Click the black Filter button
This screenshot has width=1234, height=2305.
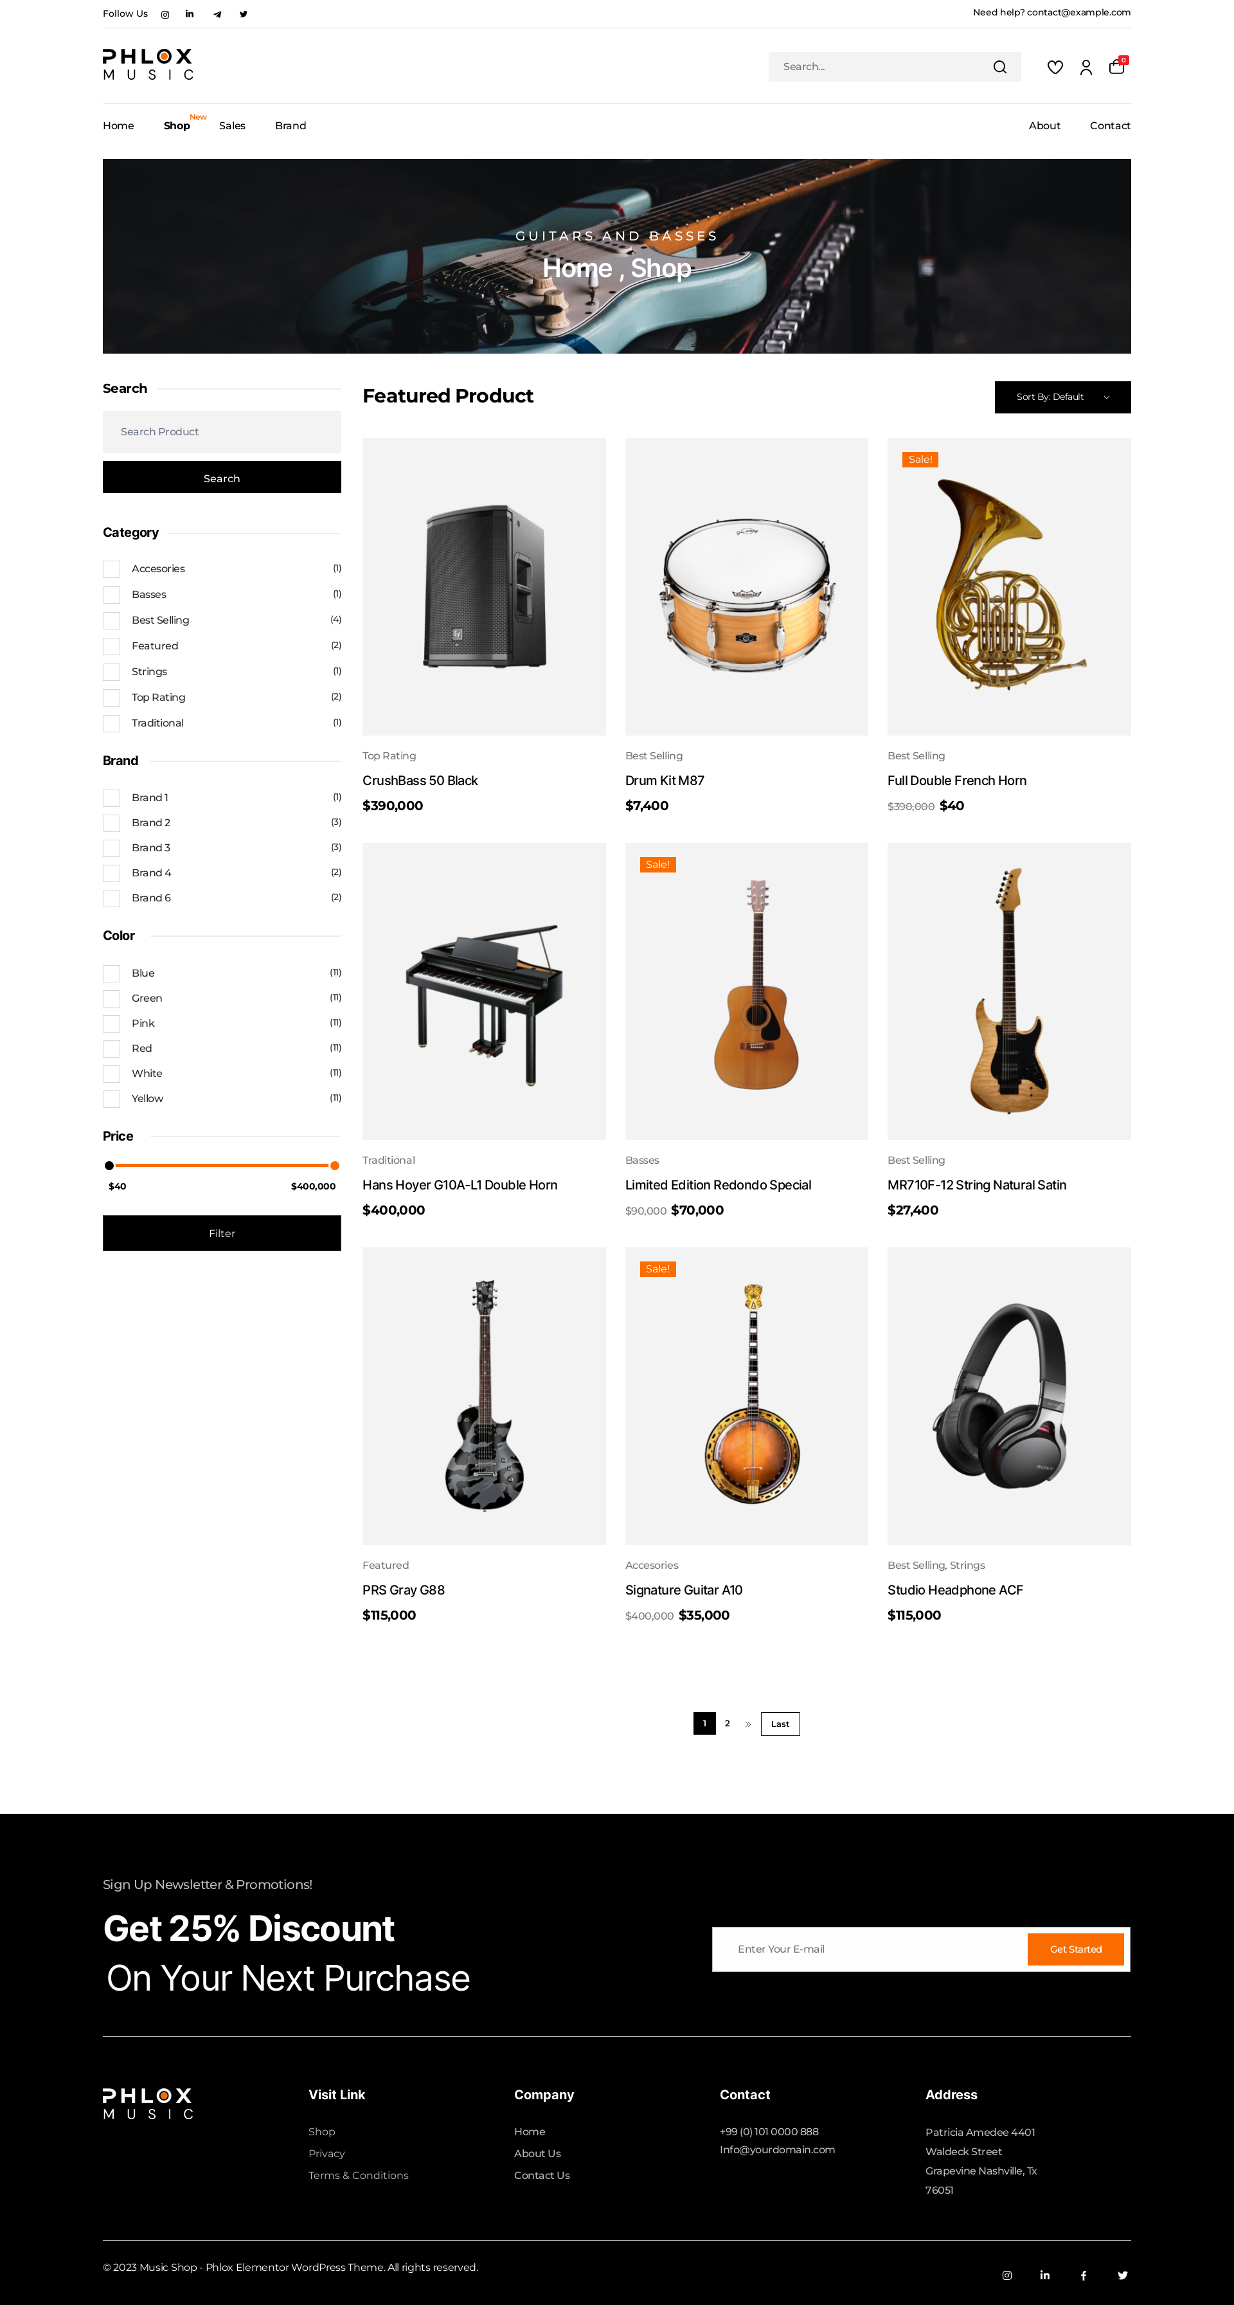coord(222,1233)
